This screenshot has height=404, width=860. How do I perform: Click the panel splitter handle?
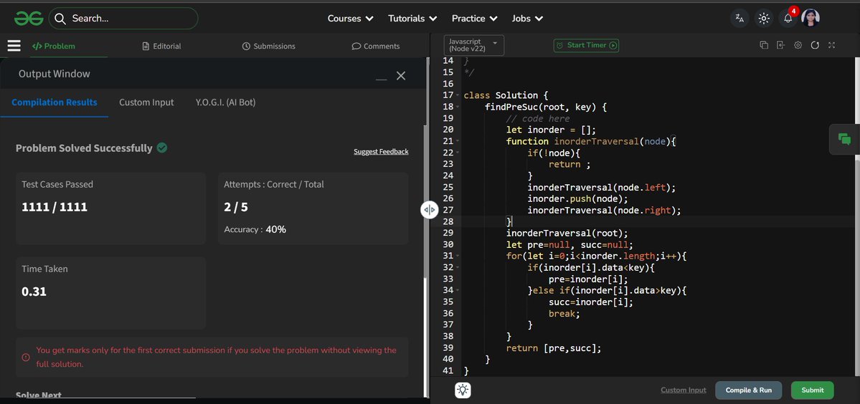click(429, 210)
